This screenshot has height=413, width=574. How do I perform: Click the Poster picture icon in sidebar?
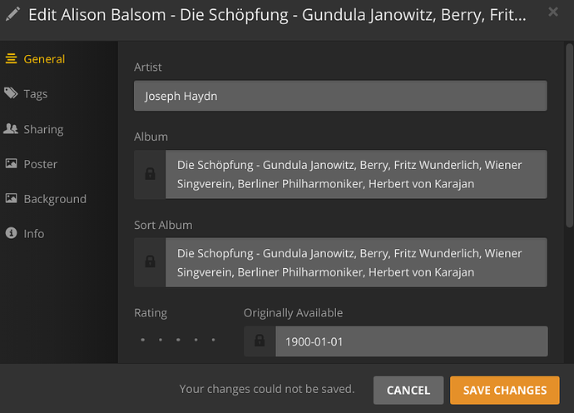click(11, 164)
